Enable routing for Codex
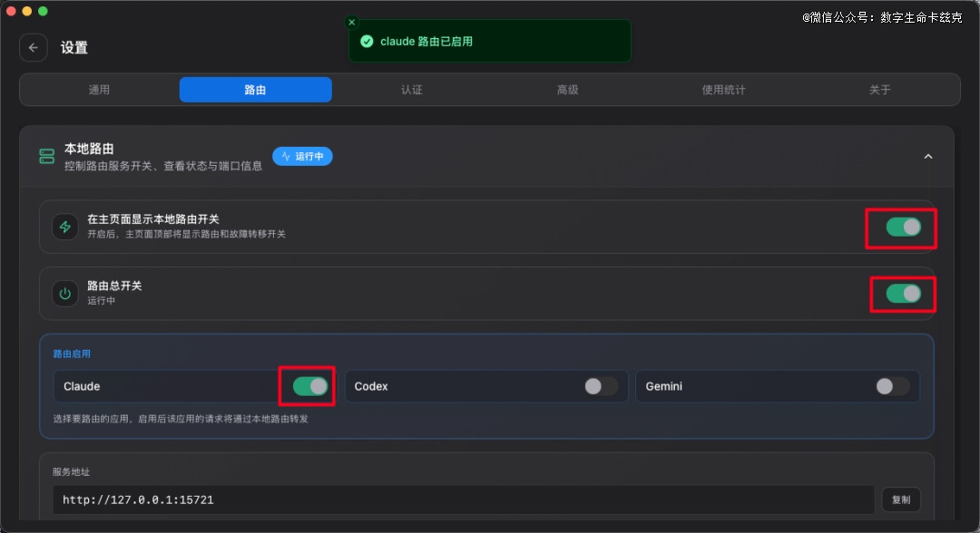The width and height of the screenshot is (980, 533). [602, 386]
